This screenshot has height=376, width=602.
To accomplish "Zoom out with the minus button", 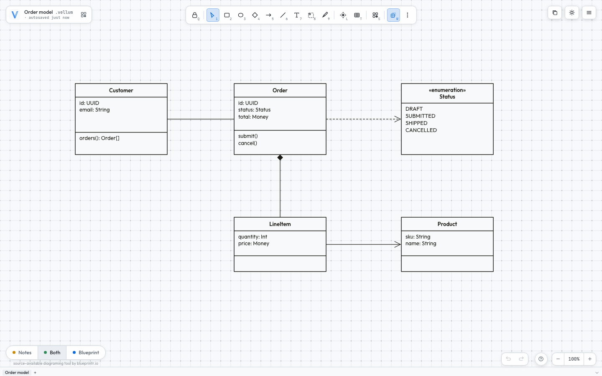I will [558, 359].
